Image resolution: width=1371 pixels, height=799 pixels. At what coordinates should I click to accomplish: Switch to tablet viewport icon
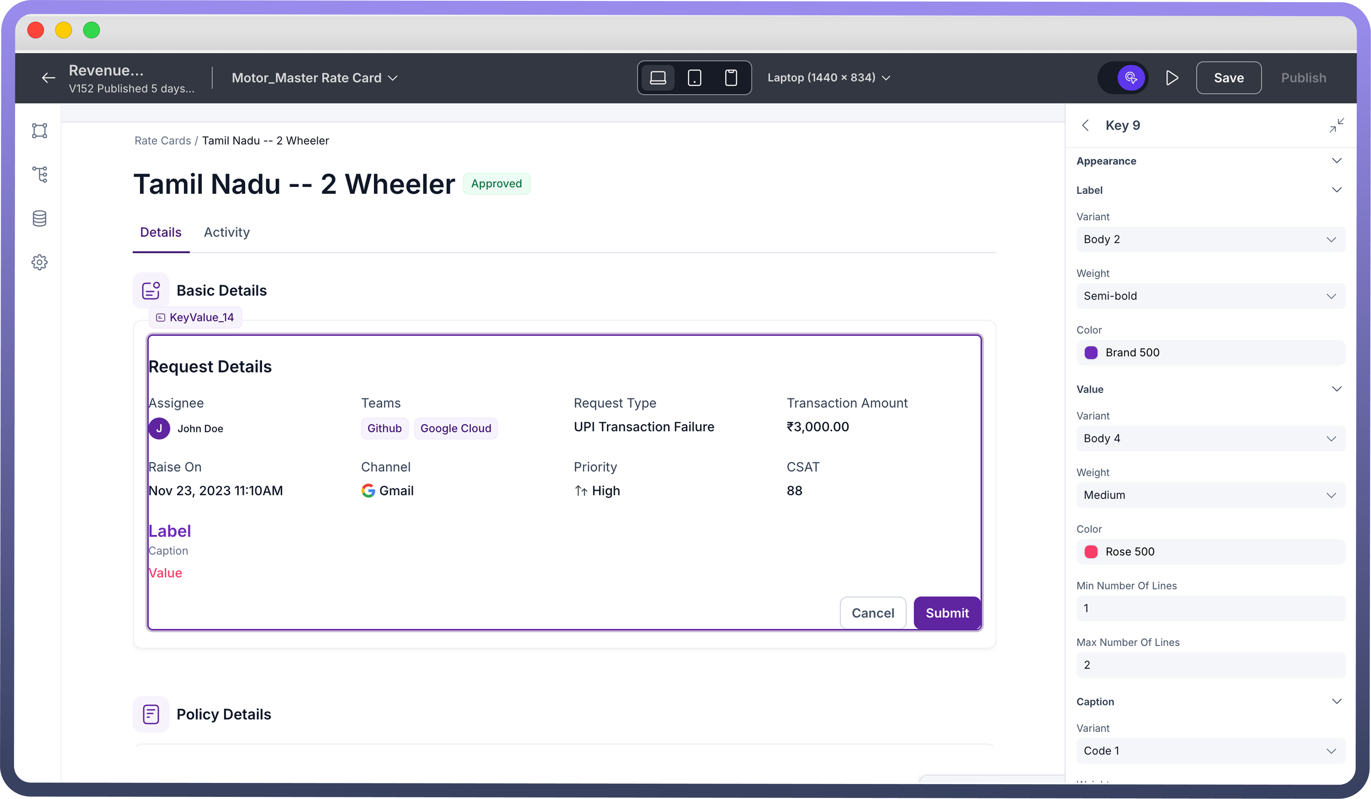694,78
